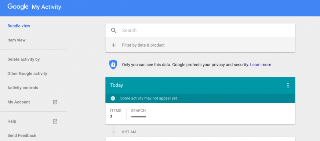Expand Filter by date & product
Image resolution: width=320 pixels, height=141 pixels.
click(200, 45)
